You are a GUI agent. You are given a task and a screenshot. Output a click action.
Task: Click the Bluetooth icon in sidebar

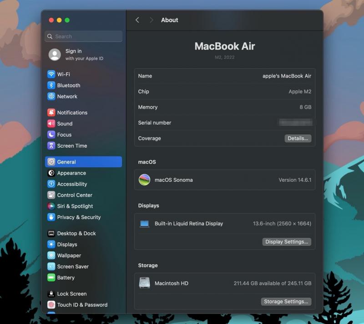[x=51, y=85]
